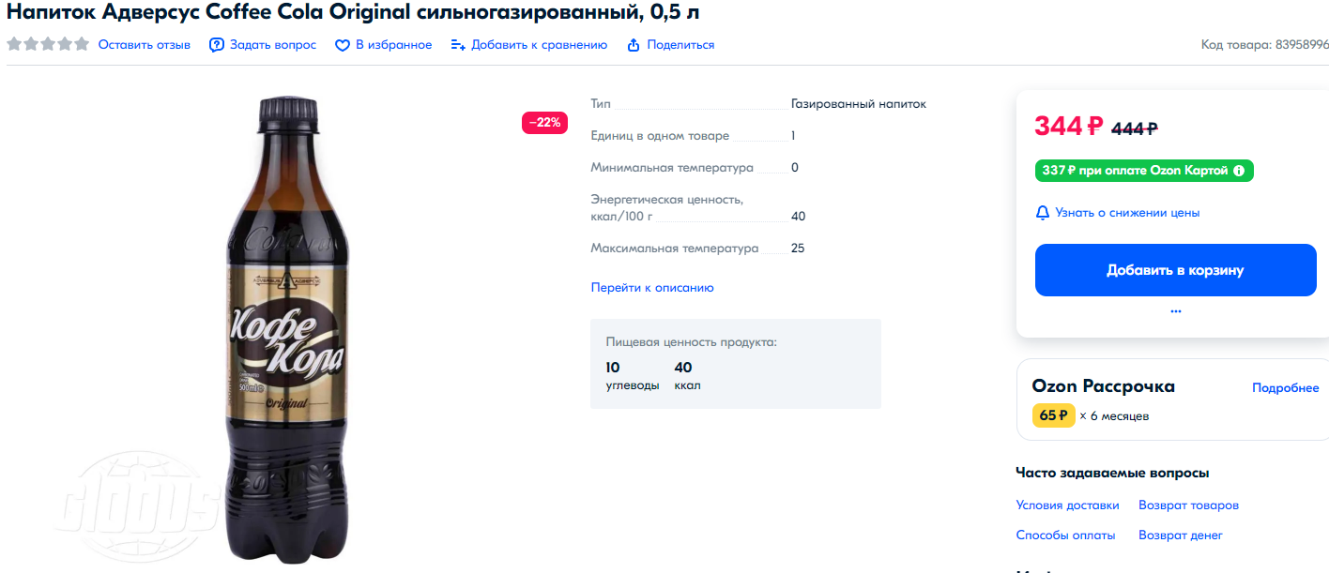Click the add-to-comparison list icon
This screenshot has width=1329, height=573.
tap(458, 45)
